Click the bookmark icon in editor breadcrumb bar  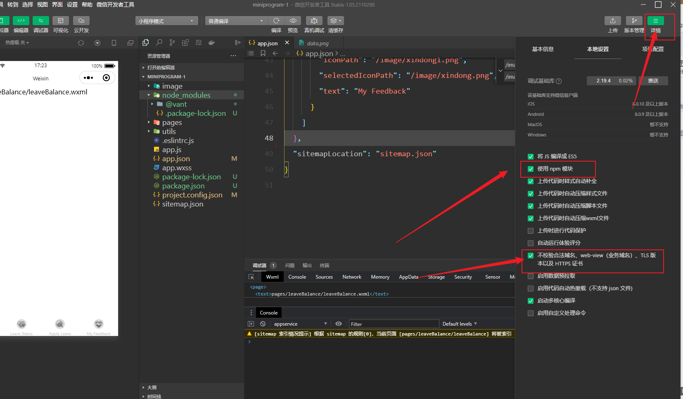[x=263, y=53]
